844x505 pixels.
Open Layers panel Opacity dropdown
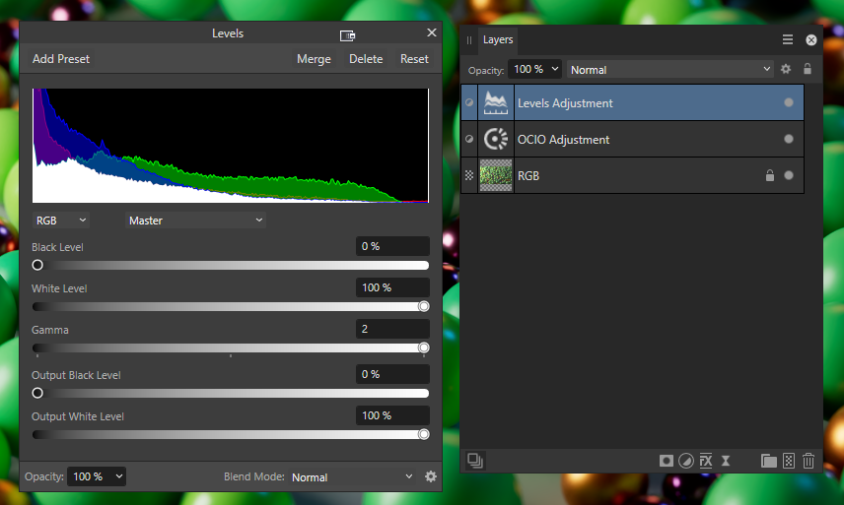click(x=535, y=69)
